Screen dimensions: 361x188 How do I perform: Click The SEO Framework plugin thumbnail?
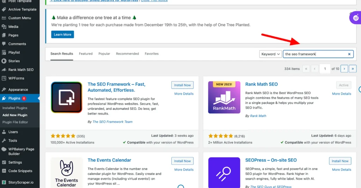(66, 97)
